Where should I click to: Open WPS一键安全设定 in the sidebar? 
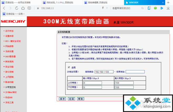[13, 41]
